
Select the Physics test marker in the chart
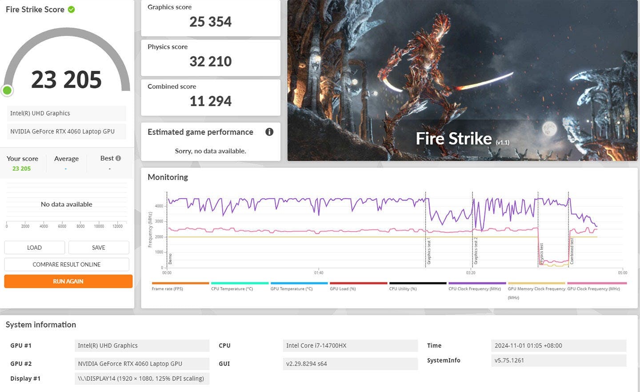pyautogui.click(x=541, y=253)
